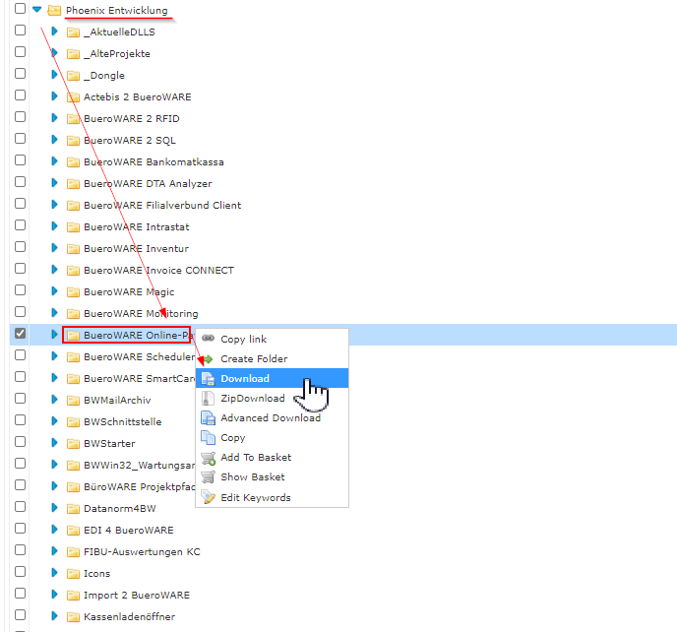Screen dimensions: 677x632
Task: Click the Icons folder icon
Action: click(74, 574)
